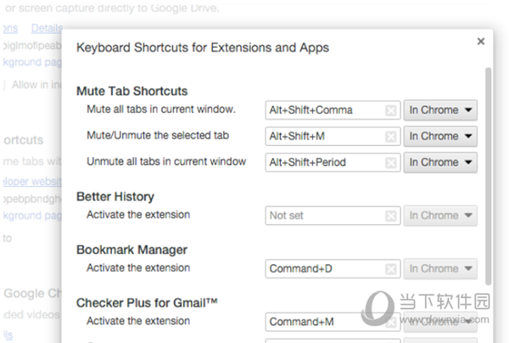
Task: Open scope dropdown for Mute/Unmute selected tab
Action: point(440,136)
